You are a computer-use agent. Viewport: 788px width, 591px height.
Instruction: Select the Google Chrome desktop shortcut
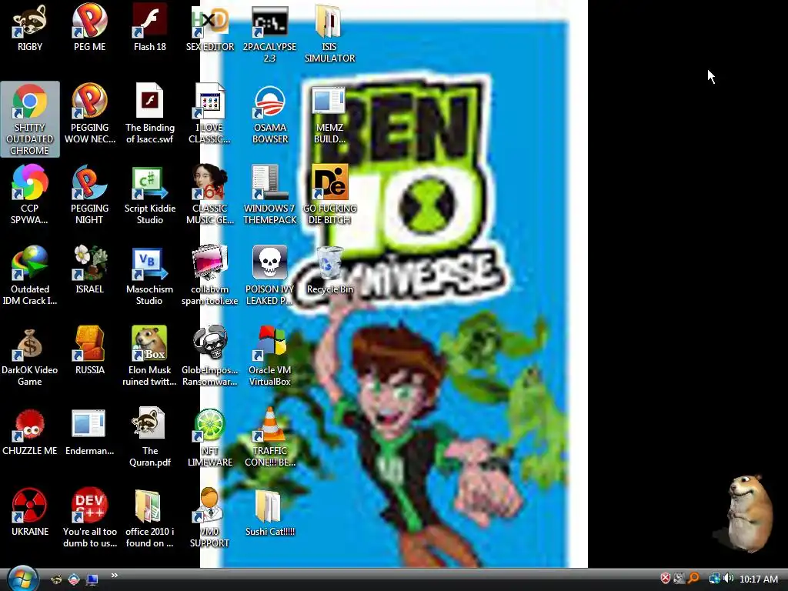[x=30, y=119]
